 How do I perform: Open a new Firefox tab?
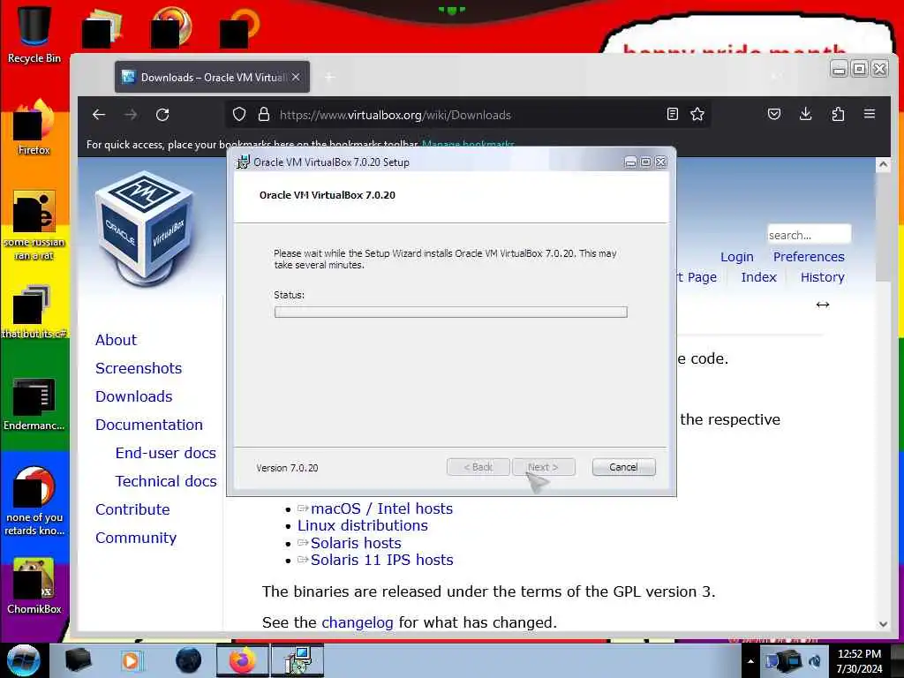329,77
